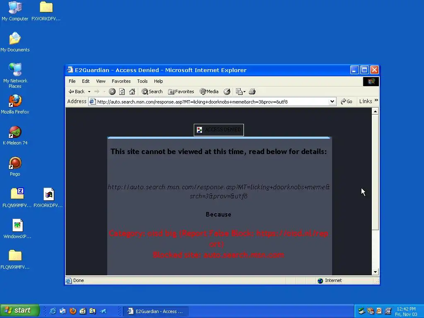The image size is (424, 318).
Task: Open the Back history dropdown arrow
Action: click(89, 92)
